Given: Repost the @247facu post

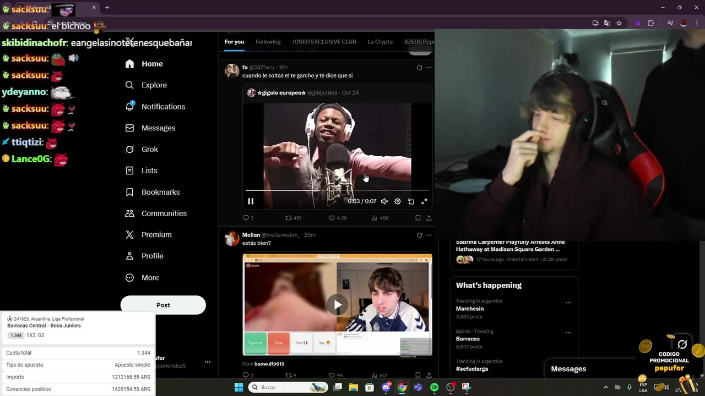Looking at the screenshot, I should coord(293,218).
